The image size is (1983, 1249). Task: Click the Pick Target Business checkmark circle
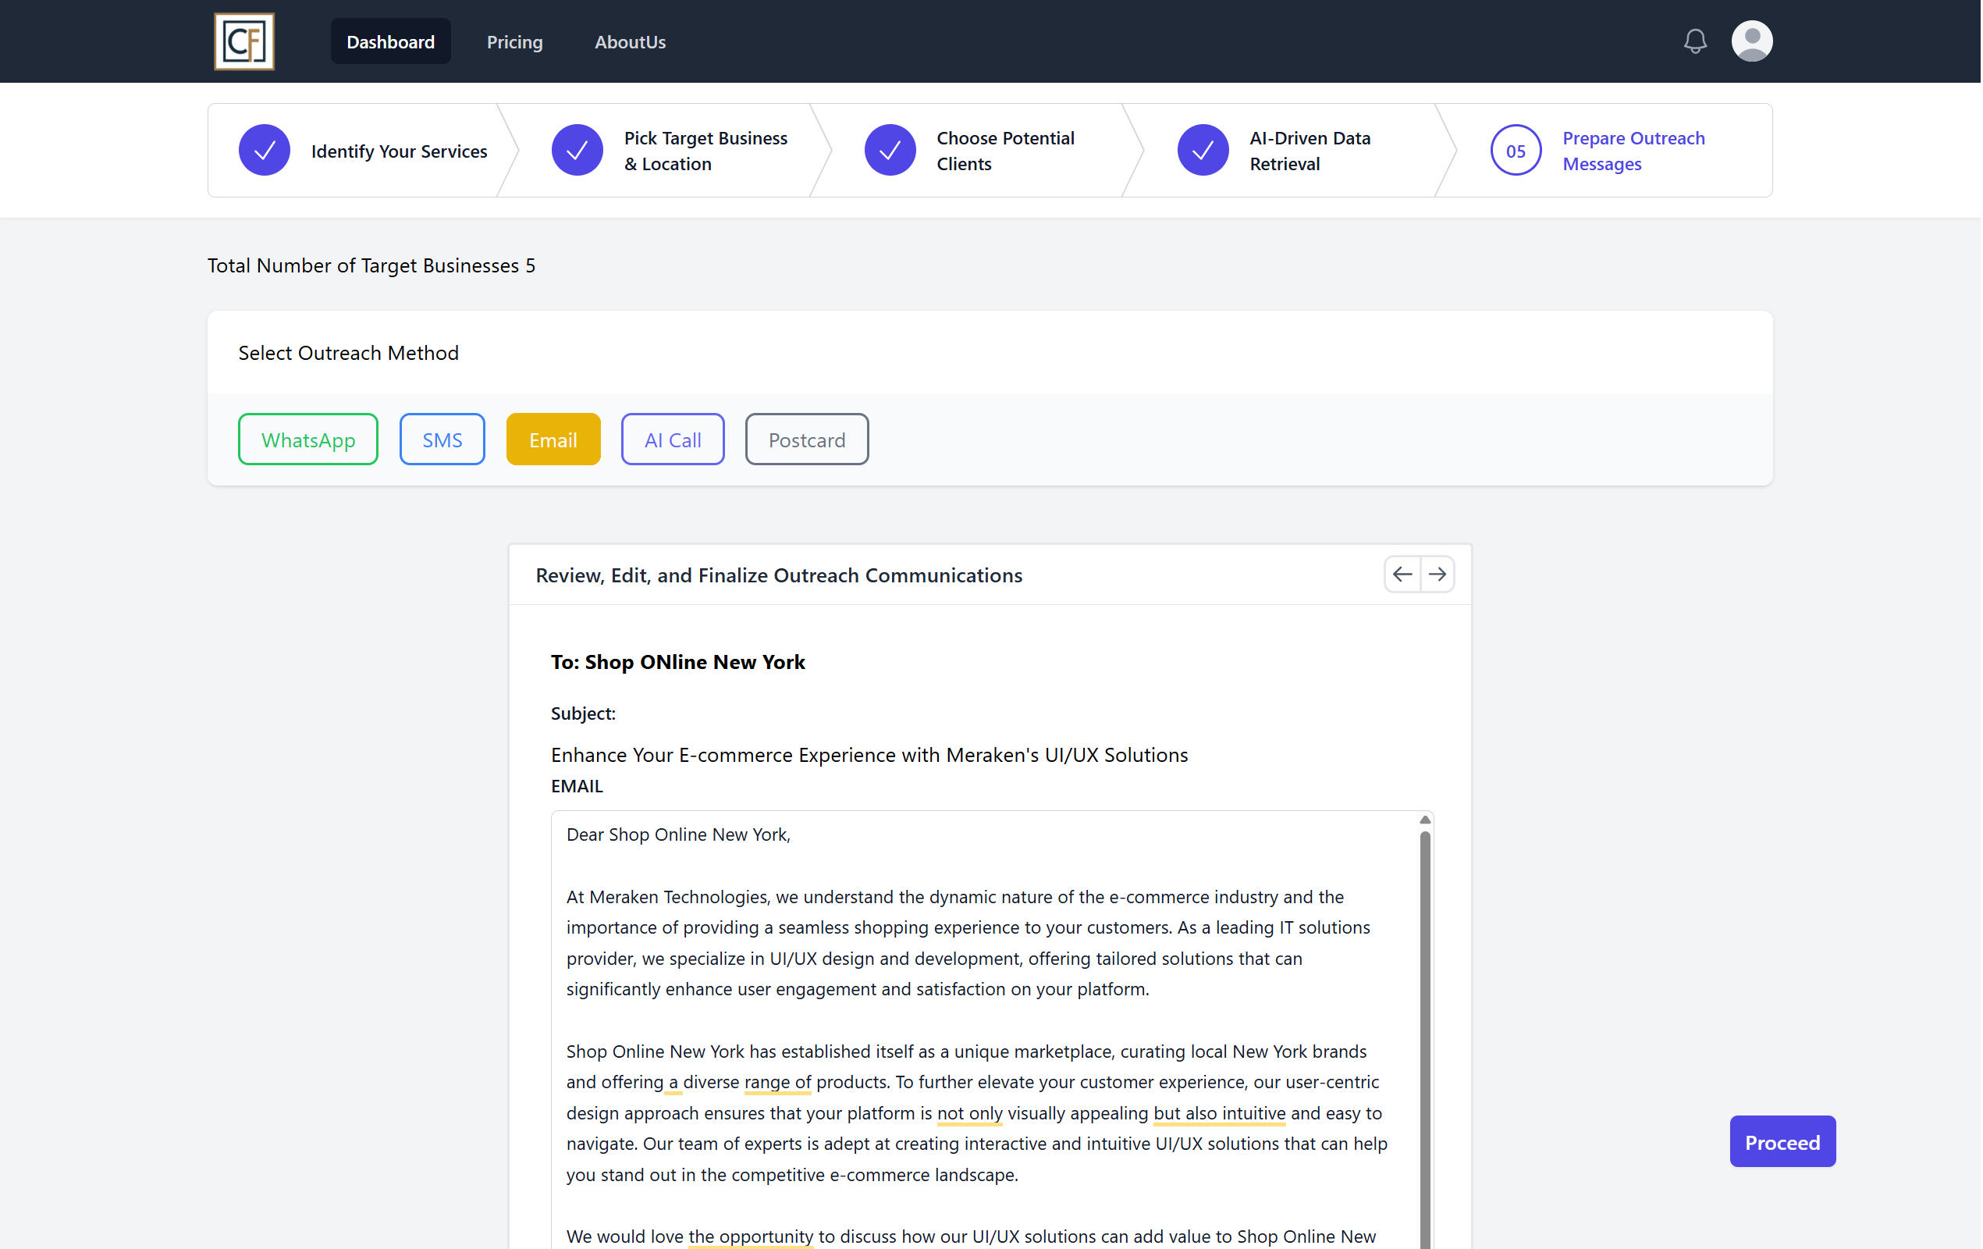(x=577, y=150)
